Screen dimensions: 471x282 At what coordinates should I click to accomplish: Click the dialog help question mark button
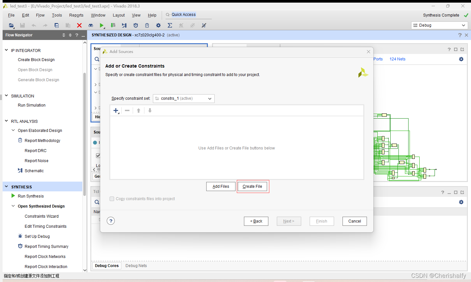click(x=111, y=221)
